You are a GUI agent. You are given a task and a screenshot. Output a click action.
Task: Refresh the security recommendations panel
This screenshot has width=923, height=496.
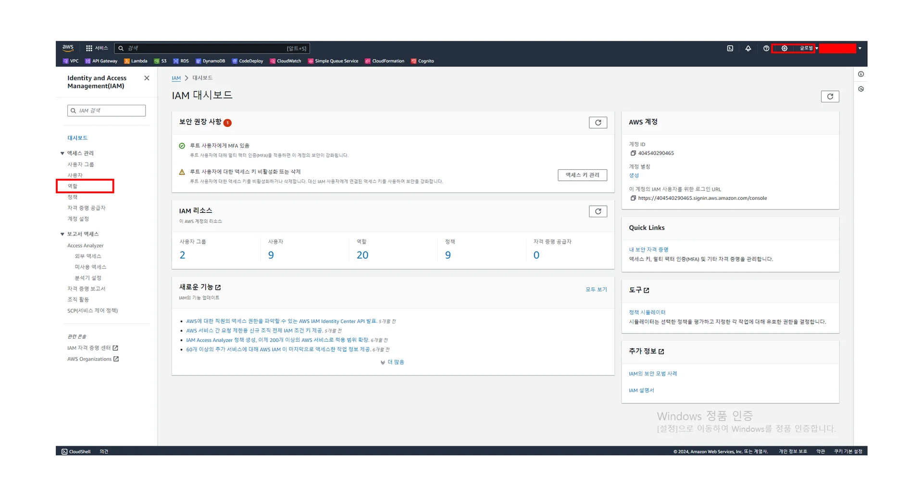click(598, 123)
